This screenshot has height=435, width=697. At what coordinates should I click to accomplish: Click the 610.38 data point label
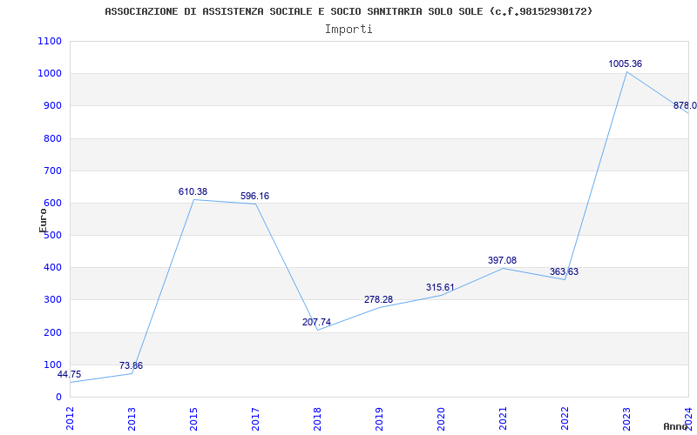193,191
